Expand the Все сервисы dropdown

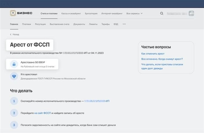[x=134, y=13]
